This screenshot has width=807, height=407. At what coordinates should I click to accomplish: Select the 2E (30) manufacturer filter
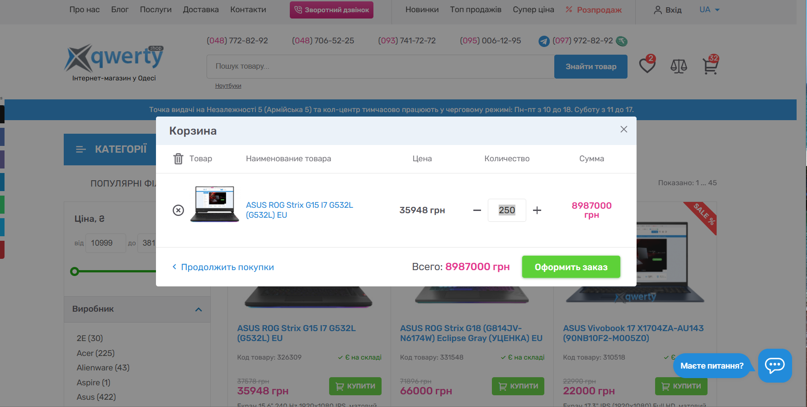(x=90, y=338)
